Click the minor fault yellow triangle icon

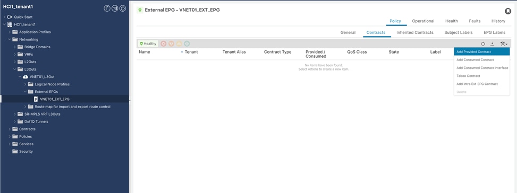coord(179,43)
